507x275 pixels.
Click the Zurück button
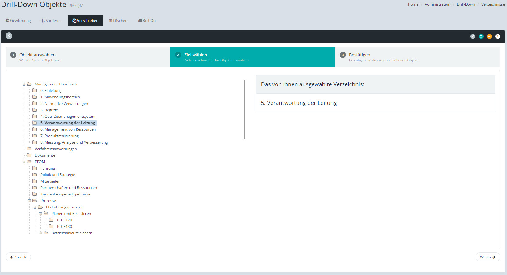pos(18,257)
